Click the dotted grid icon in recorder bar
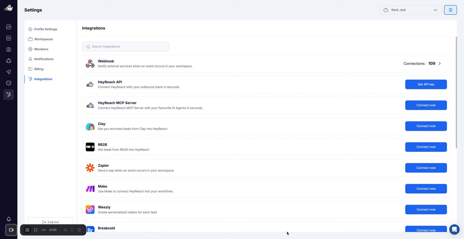Viewport: 464px width, 239px height. [x=65, y=230]
